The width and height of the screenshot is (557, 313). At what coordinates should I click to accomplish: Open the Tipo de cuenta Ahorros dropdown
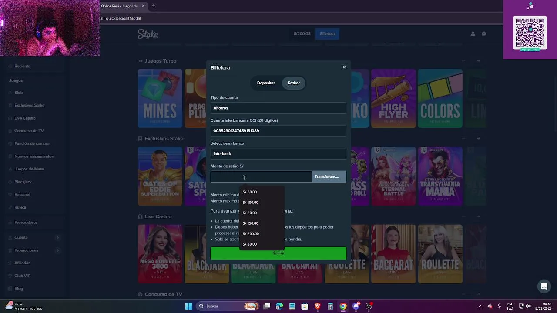(x=278, y=108)
